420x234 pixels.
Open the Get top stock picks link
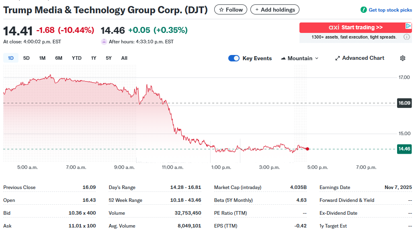[390, 10]
